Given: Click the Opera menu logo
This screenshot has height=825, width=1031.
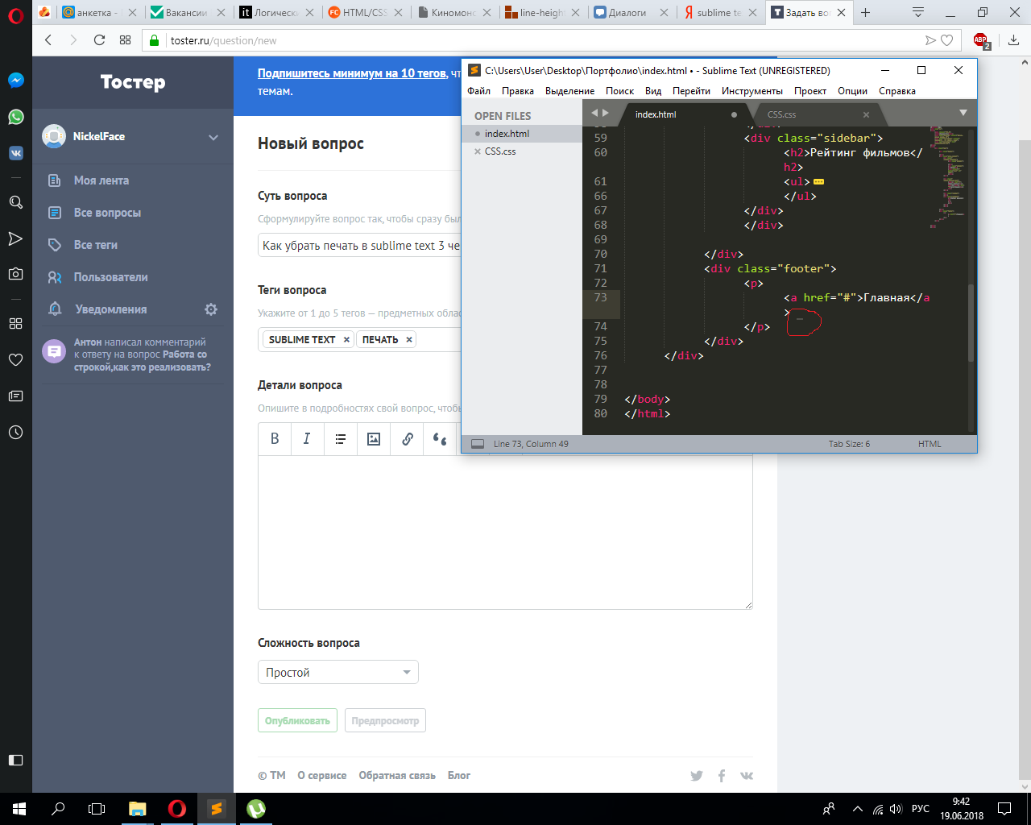Looking at the screenshot, I should (16, 15).
